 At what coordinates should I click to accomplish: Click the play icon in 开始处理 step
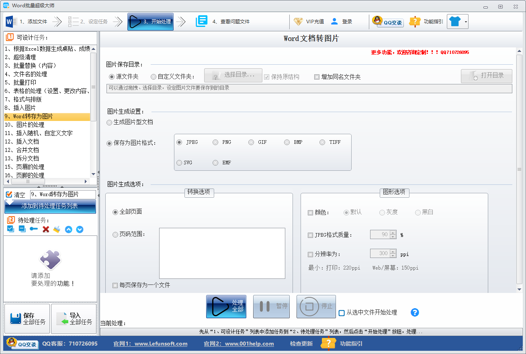(x=135, y=21)
